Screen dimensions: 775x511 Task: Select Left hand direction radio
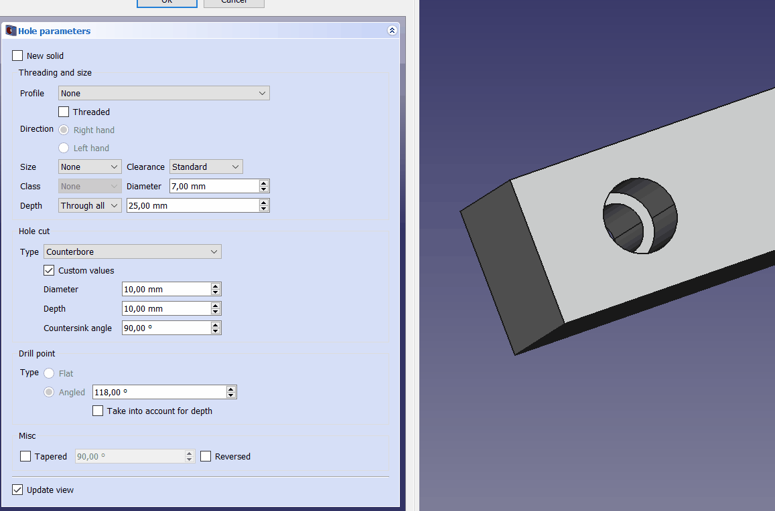pyautogui.click(x=64, y=148)
